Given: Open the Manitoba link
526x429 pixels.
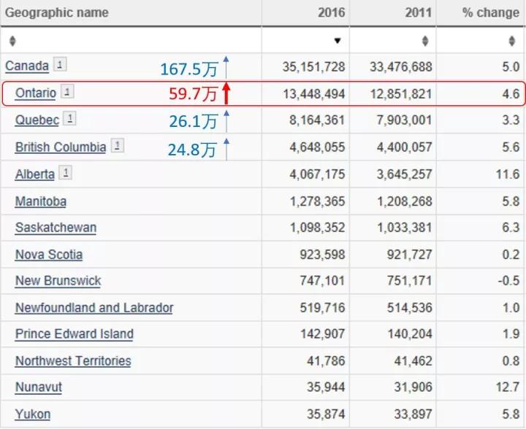Looking at the screenshot, I should [x=41, y=201].
